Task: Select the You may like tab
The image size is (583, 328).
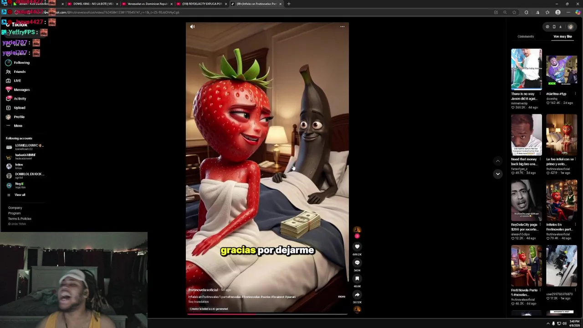Action: tap(563, 36)
